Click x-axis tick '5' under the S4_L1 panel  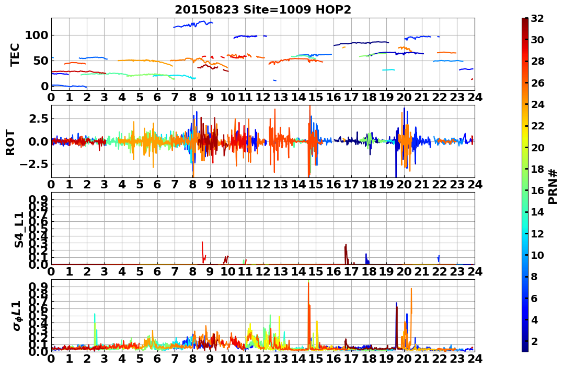[140, 271]
